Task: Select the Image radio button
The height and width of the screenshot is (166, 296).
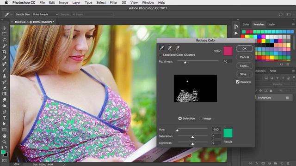Action: 201,119
